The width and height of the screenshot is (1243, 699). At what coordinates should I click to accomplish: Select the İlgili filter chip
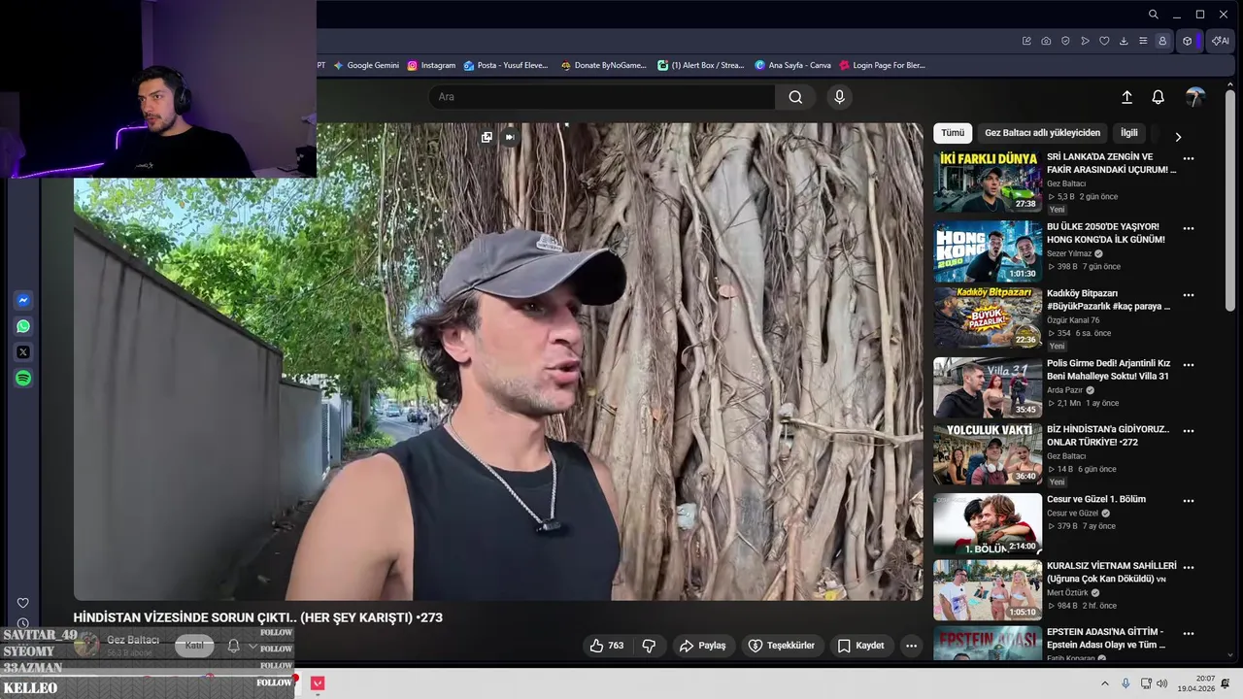point(1128,133)
